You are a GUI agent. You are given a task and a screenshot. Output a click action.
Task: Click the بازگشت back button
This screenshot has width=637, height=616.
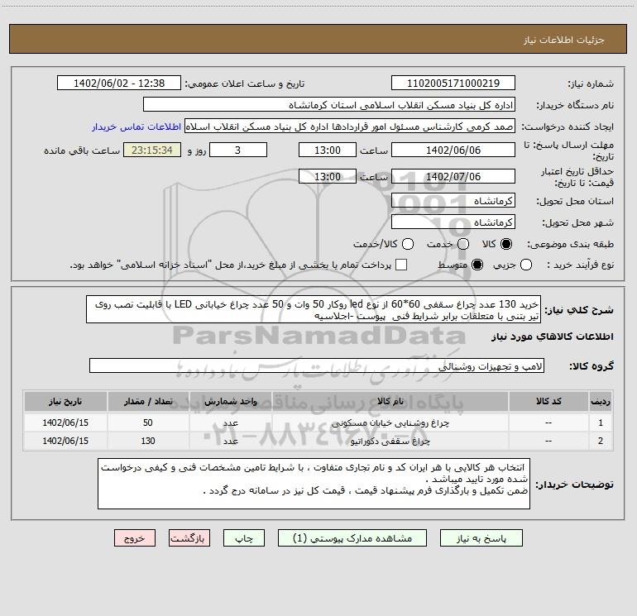(189, 538)
